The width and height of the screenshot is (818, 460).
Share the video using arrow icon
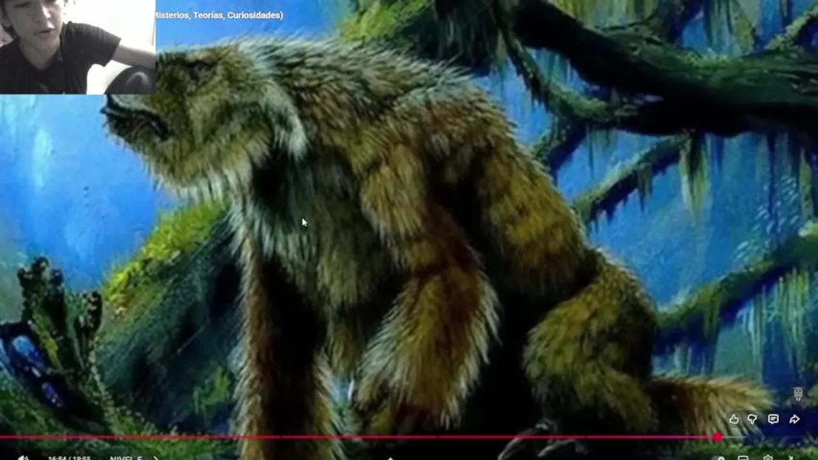[x=794, y=419]
